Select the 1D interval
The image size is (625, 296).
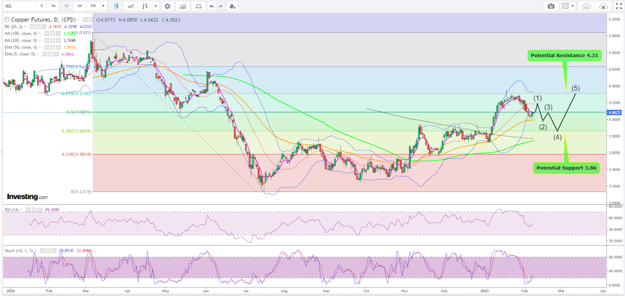click(x=66, y=6)
